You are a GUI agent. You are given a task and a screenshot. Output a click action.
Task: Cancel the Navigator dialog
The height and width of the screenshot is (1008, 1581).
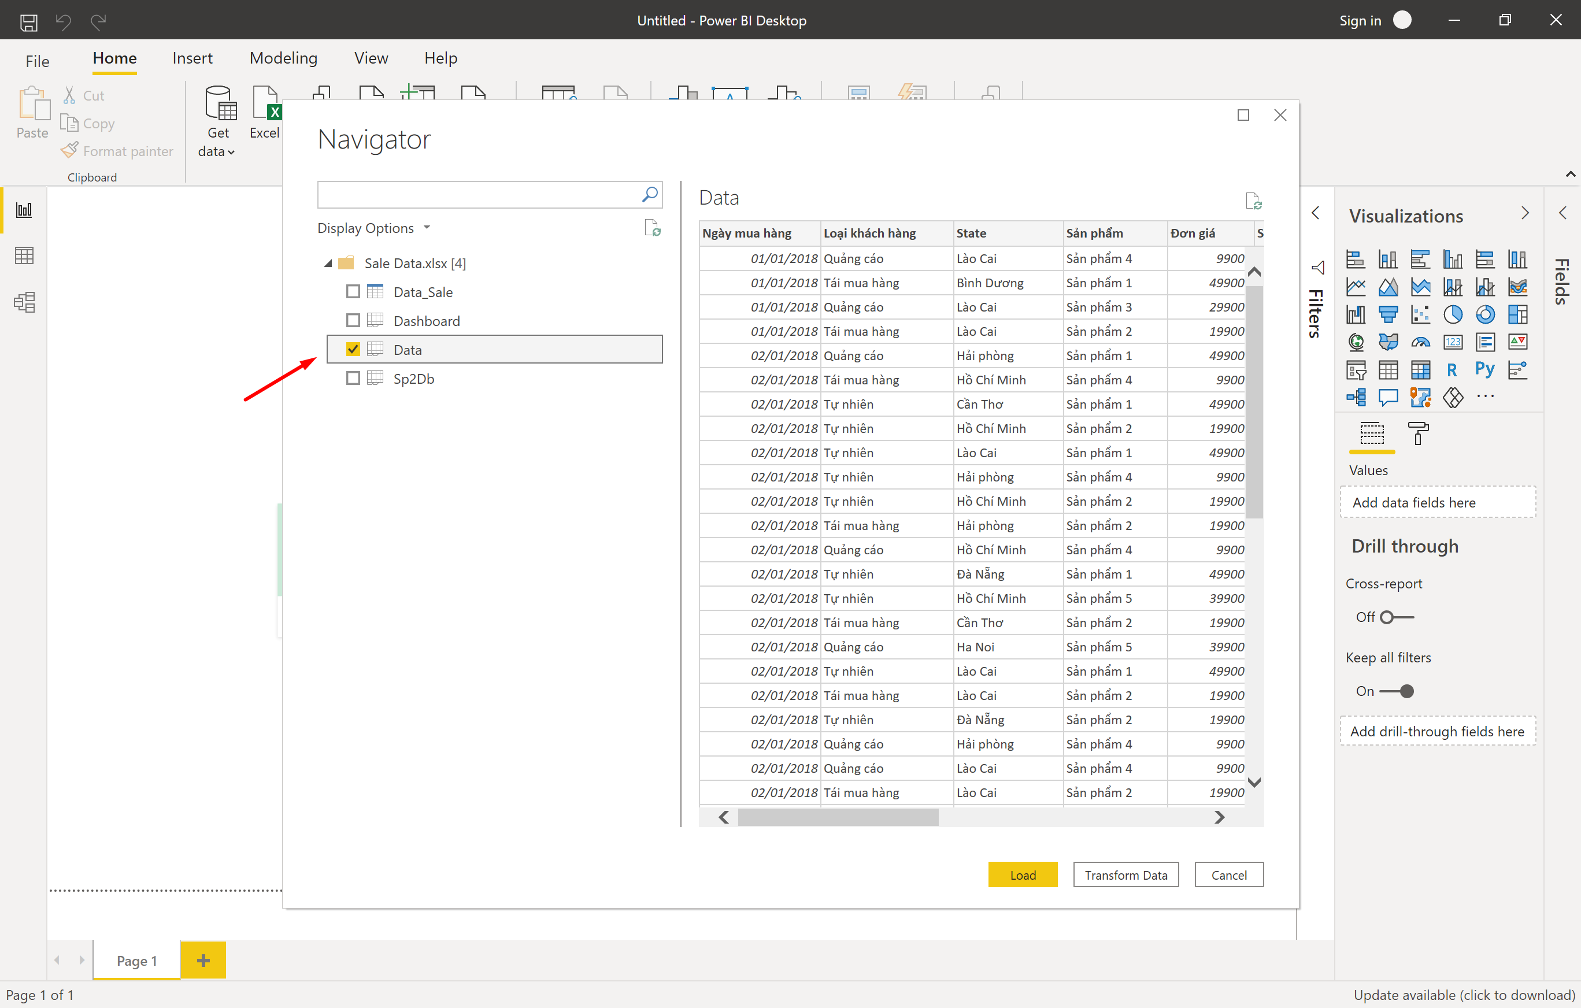click(1228, 874)
